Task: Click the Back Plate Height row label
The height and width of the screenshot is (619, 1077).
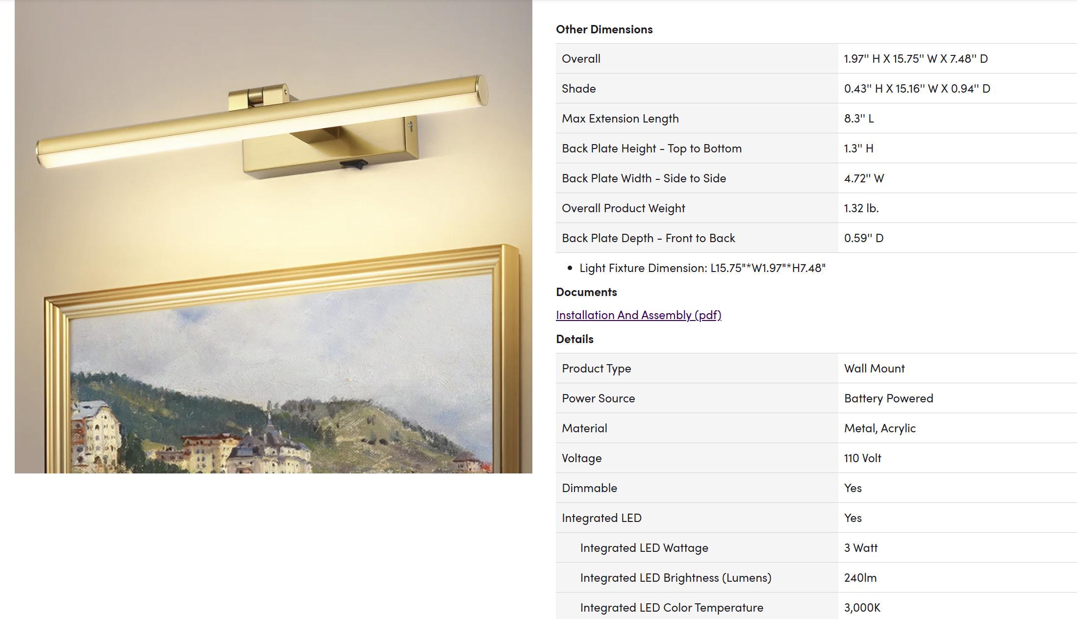Action: 651,149
